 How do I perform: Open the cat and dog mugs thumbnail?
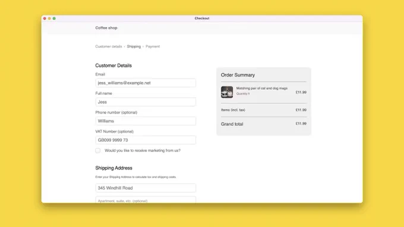click(x=227, y=92)
